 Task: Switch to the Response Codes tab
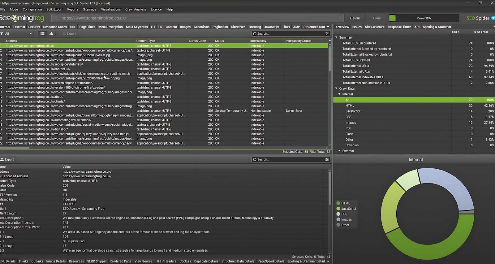click(55, 27)
